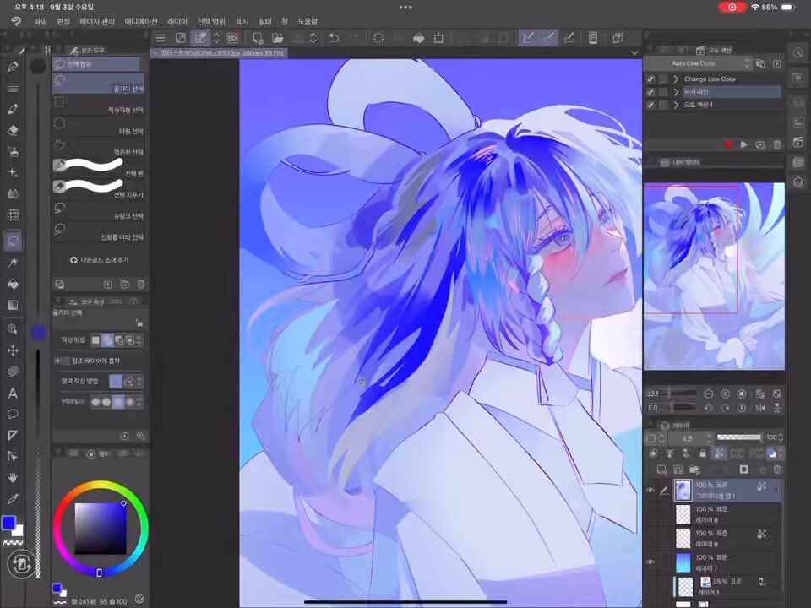Delete the selected auto action with trash icon
The height and width of the screenshot is (608, 811).
[777, 144]
